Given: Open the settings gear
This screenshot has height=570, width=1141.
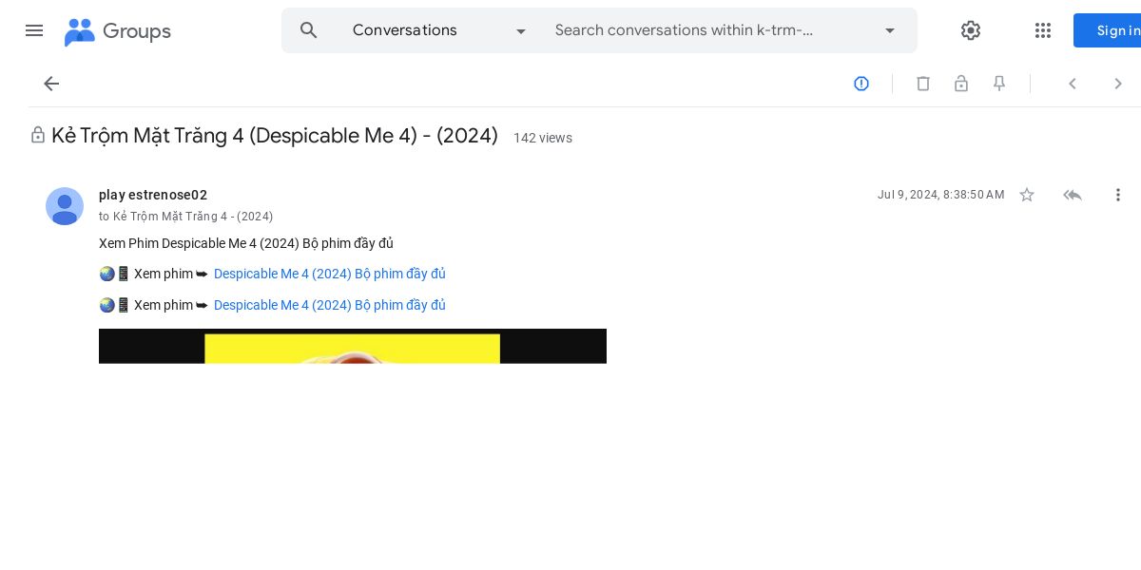Looking at the screenshot, I should click(x=971, y=30).
